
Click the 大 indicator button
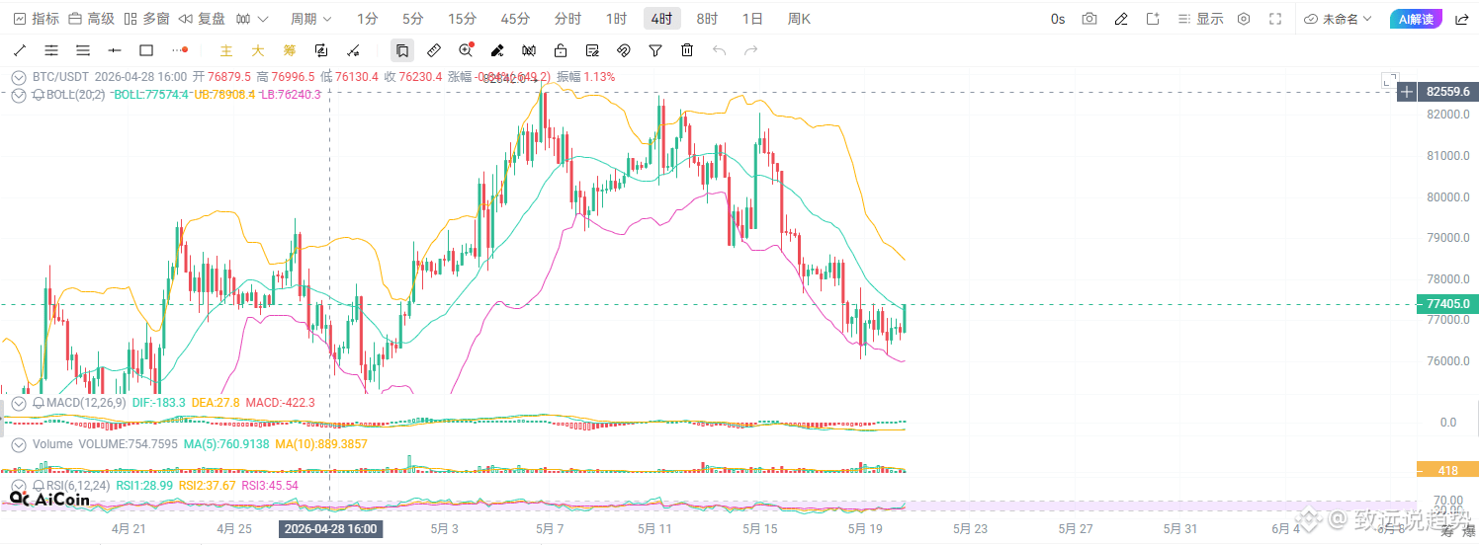tap(258, 50)
